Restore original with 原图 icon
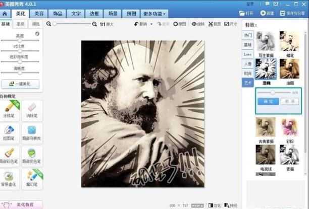 180,24
